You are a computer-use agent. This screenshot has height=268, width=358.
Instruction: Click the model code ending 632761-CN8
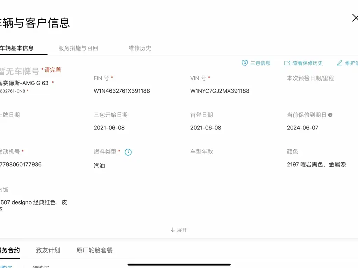(x=13, y=91)
